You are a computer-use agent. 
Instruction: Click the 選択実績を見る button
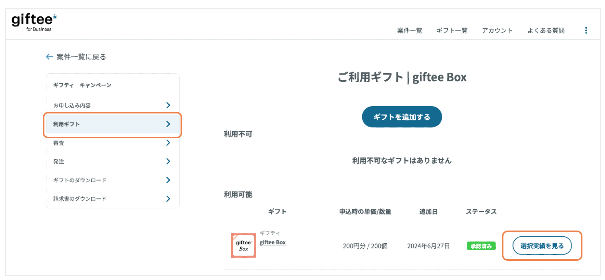(542, 246)
